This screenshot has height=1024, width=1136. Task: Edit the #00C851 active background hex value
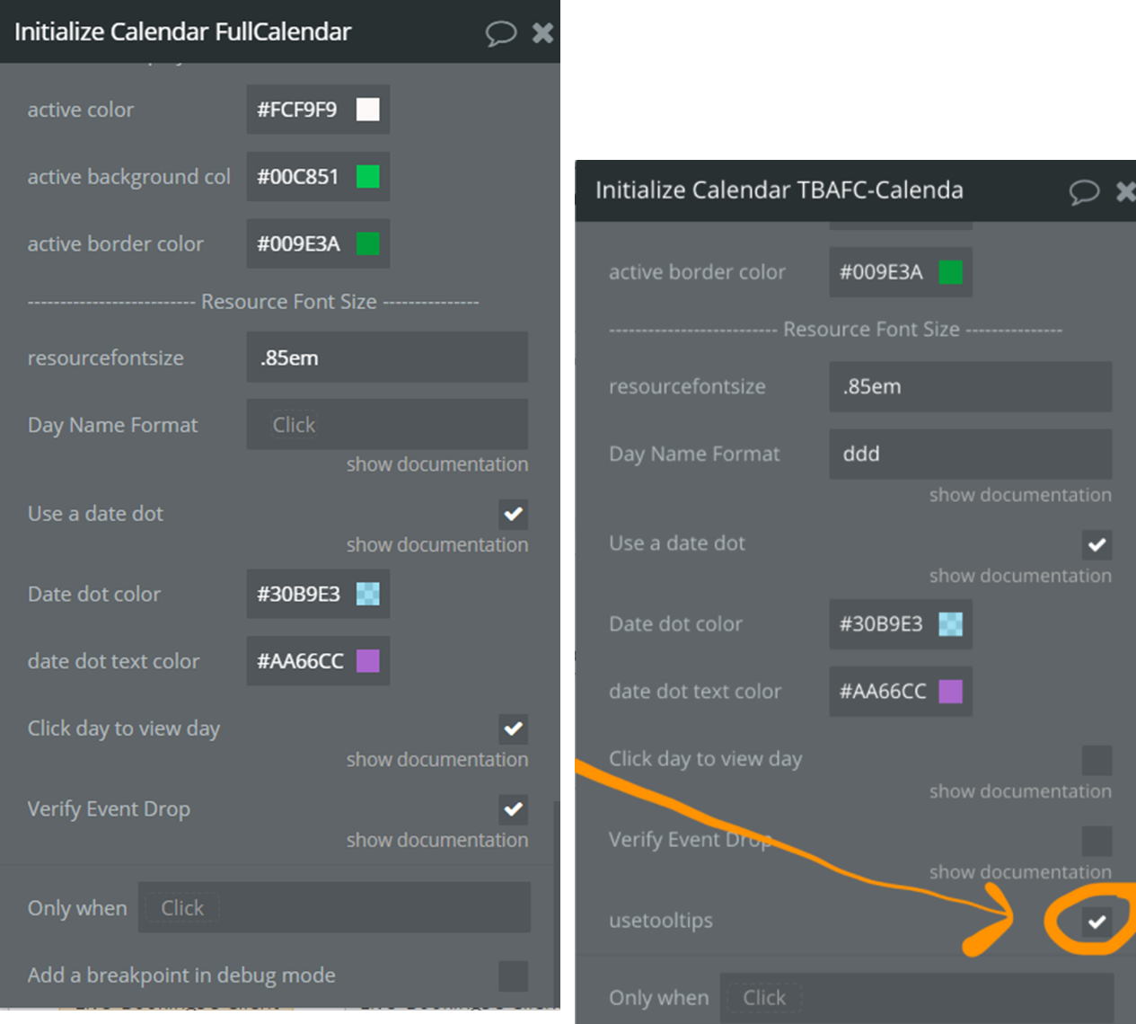(298, 177)
